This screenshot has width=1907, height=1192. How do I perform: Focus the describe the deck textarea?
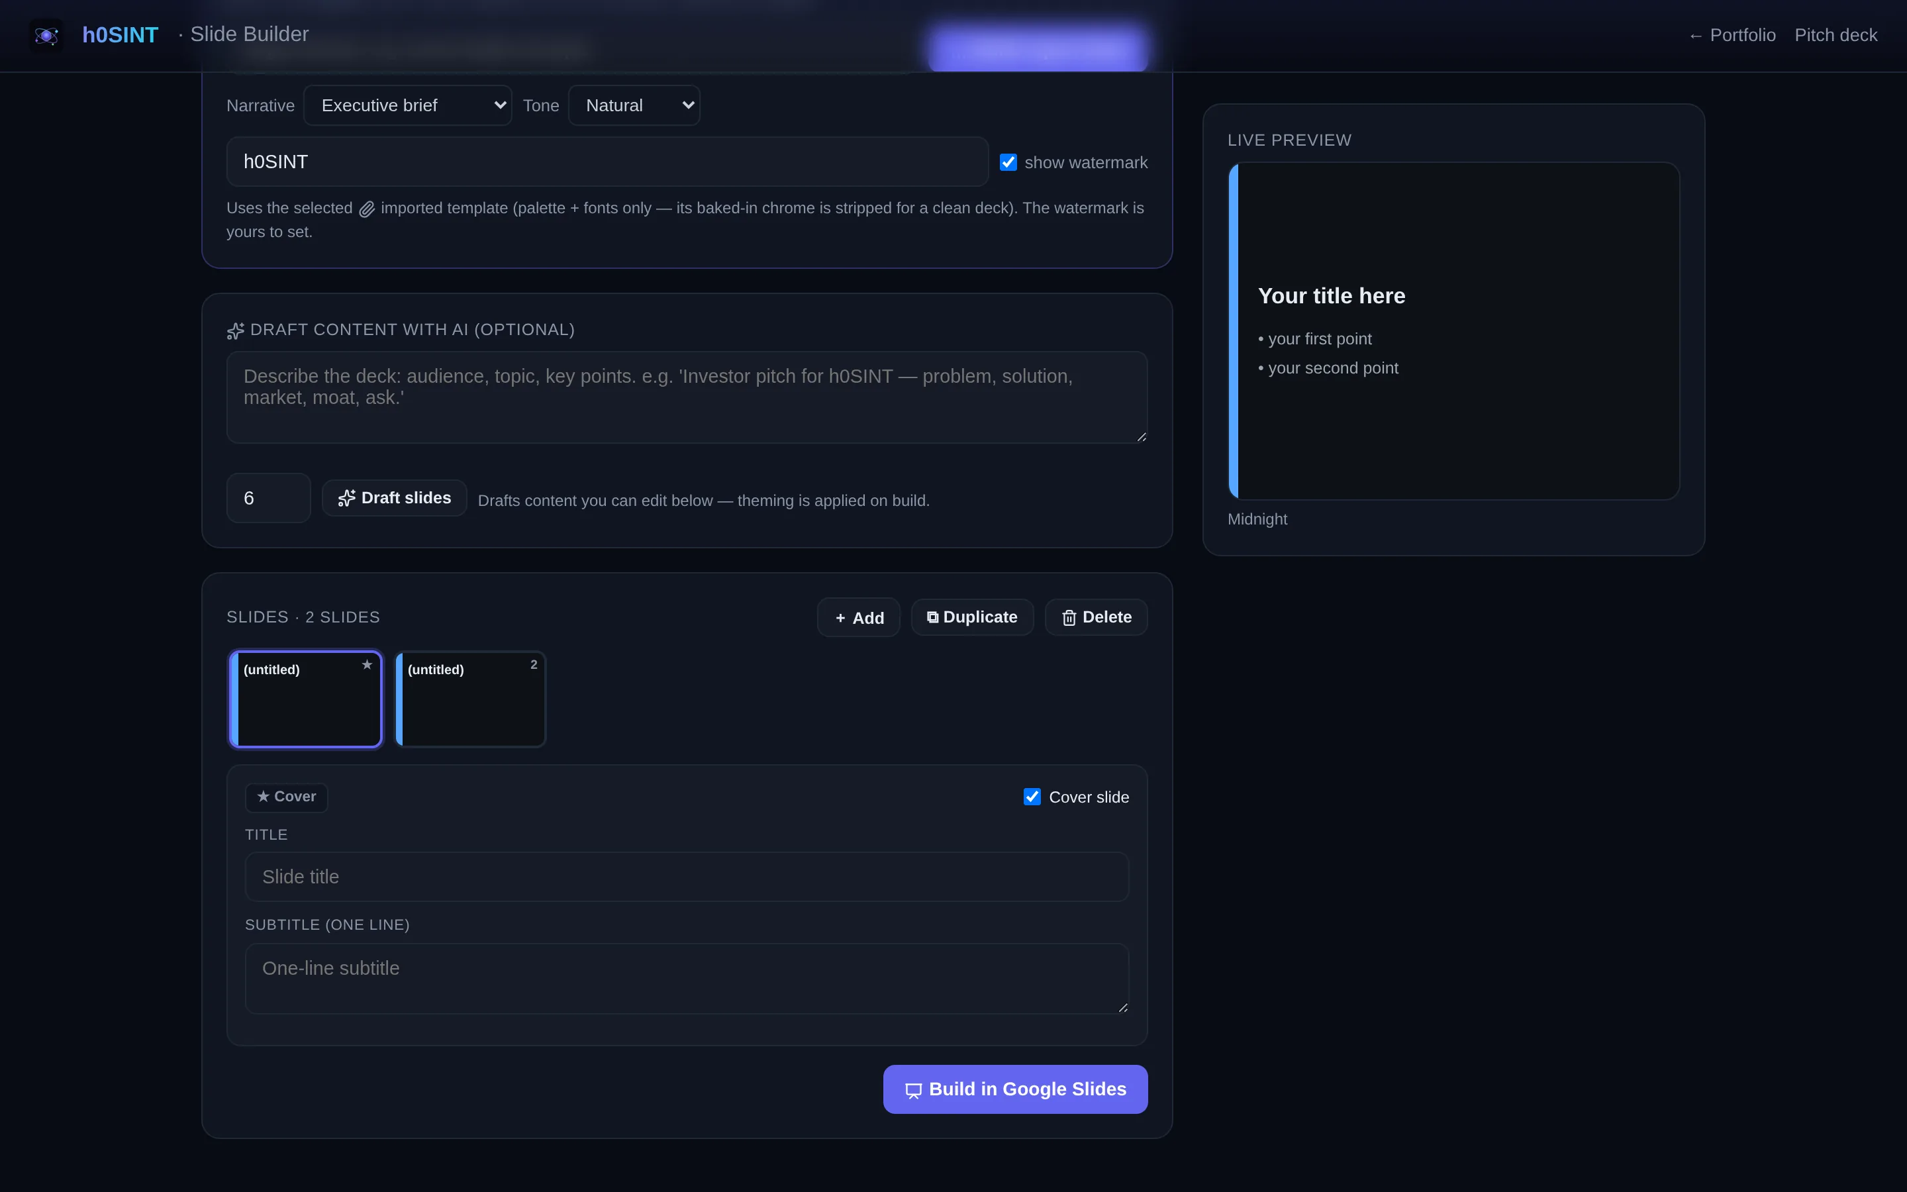687,397
